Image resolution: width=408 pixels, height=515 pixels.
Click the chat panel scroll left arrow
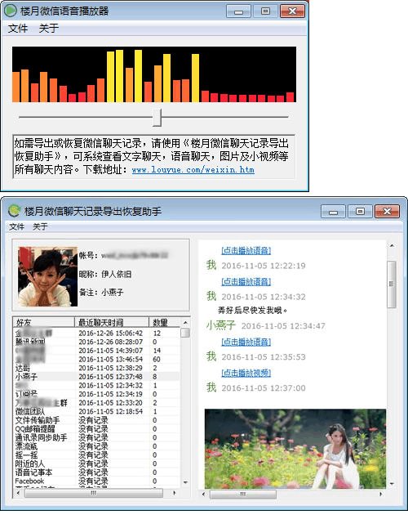[x=204, y=494]
